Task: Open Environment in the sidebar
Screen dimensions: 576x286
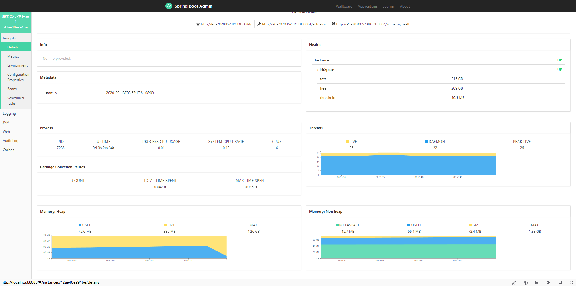Action: coord(16,65)
